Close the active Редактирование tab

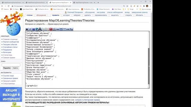pyautogui.click(x=70, y=2)
